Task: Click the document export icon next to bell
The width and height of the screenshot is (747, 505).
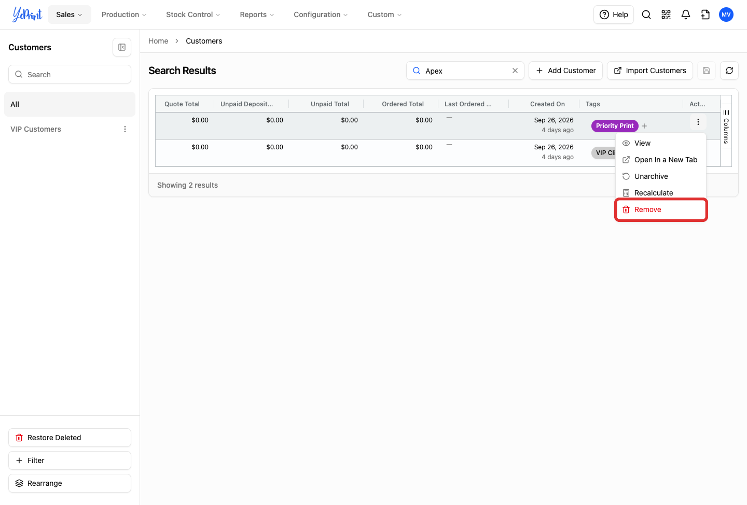Action: pyautogui.click(x=706, y=15)
